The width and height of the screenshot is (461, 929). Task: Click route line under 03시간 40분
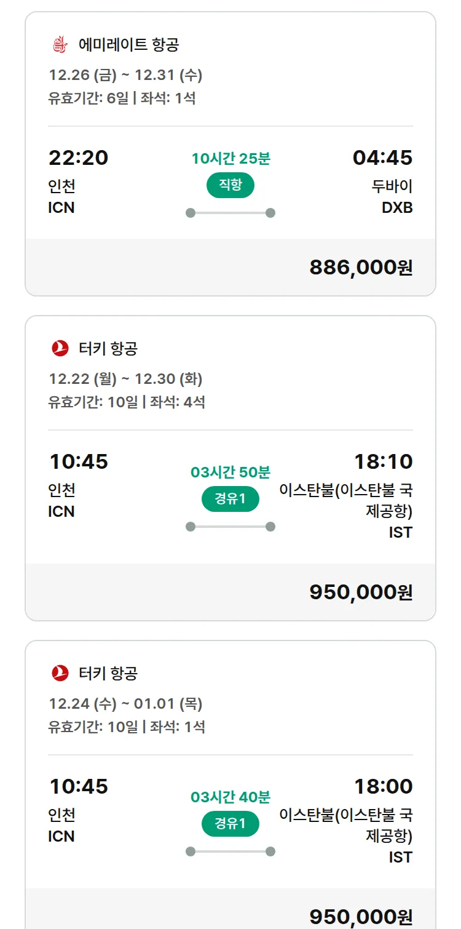click(x=230, y=851)
